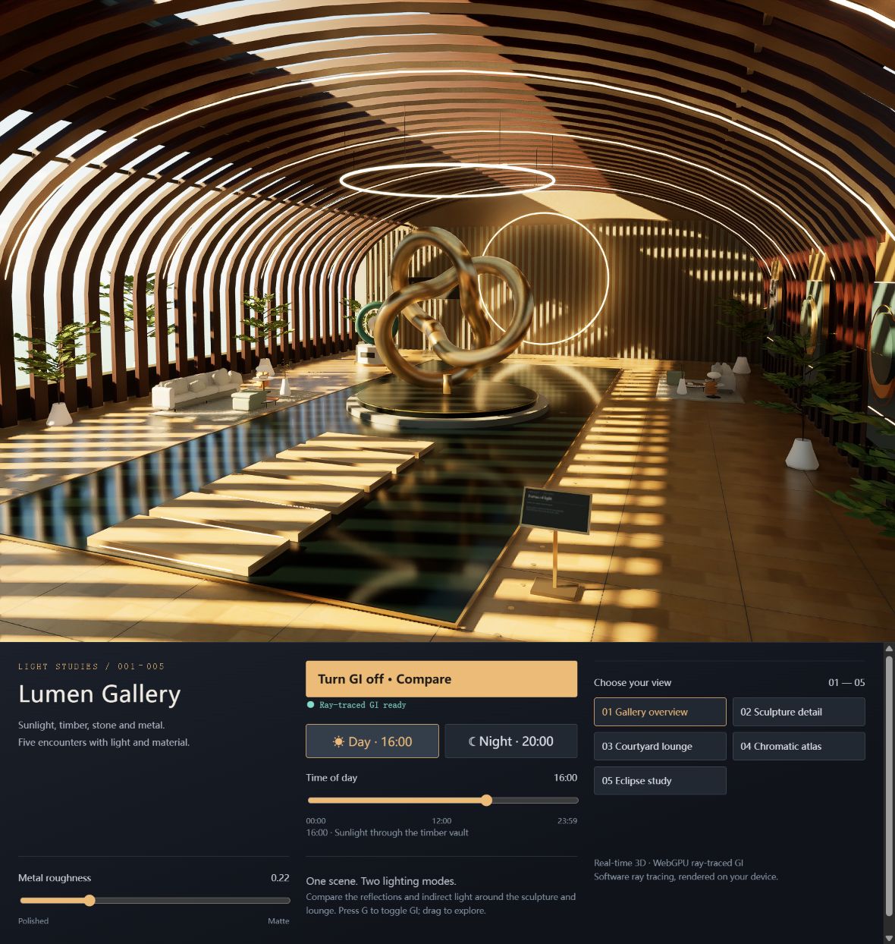
Task: Choose the 01 Gallery overview view
Action: [660, 712]
